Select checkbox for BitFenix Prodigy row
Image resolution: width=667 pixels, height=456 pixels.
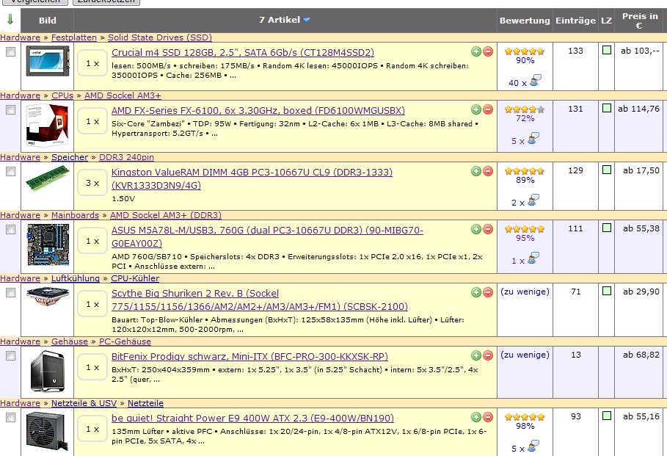tap(10, 356)
